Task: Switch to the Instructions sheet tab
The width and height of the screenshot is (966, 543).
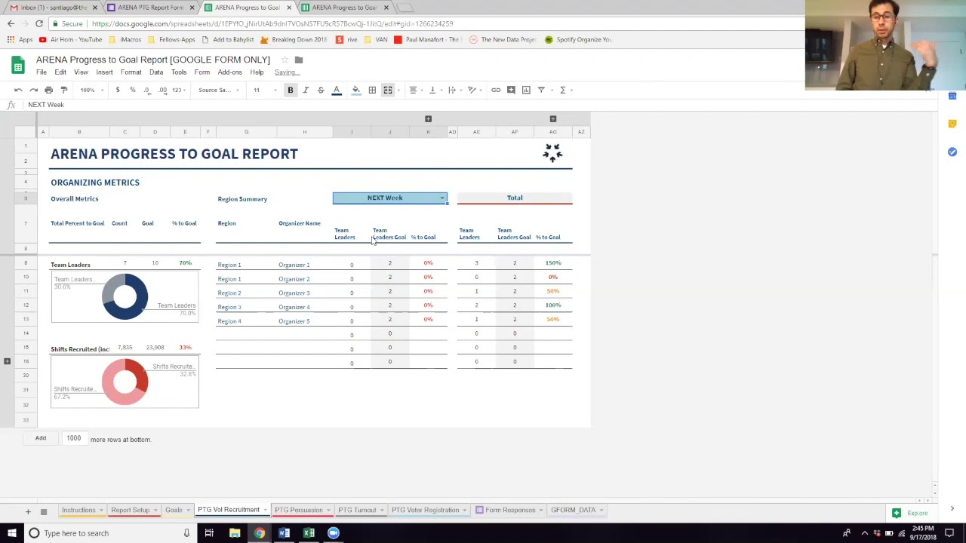Action: point(78,510)
